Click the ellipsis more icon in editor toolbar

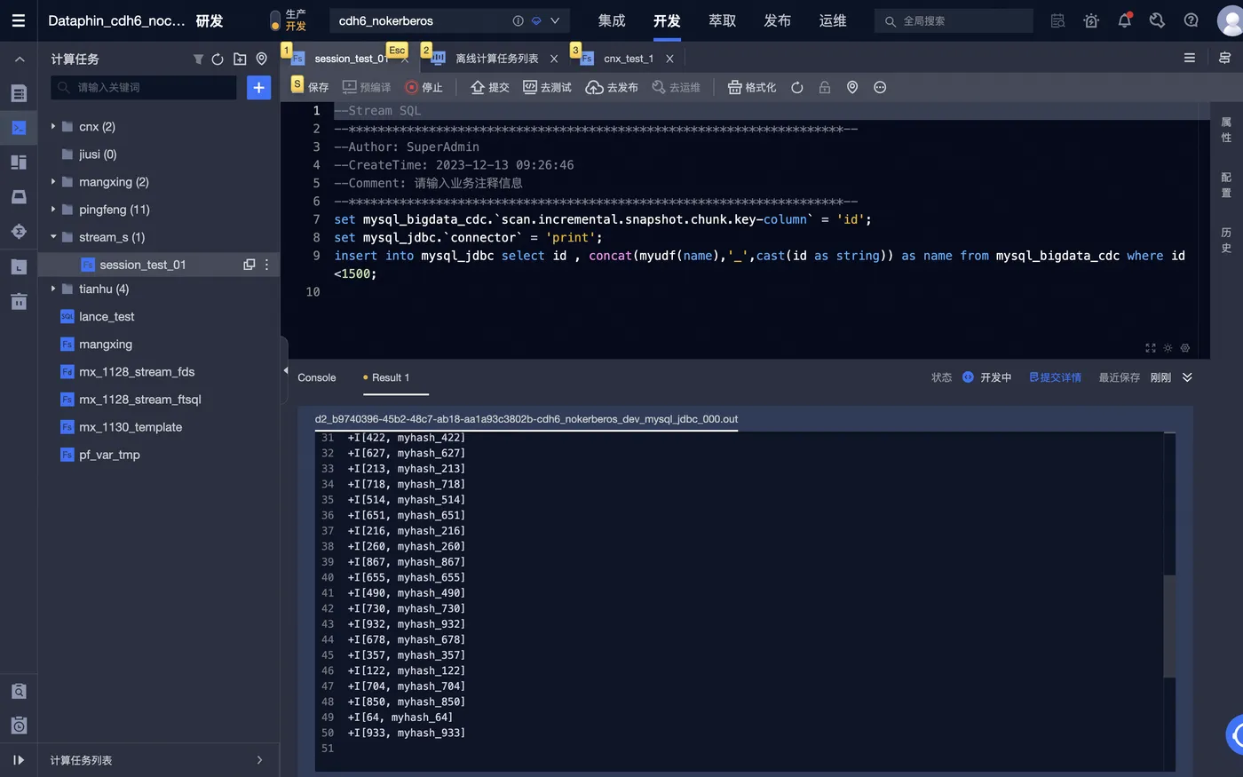tap(880, 87)
